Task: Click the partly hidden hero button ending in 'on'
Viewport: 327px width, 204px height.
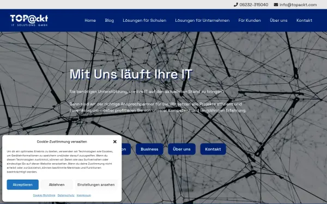Action: (x=126, y=149)
